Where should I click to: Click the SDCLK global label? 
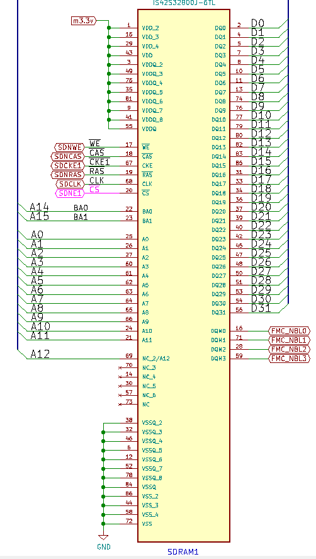point(71,184)
